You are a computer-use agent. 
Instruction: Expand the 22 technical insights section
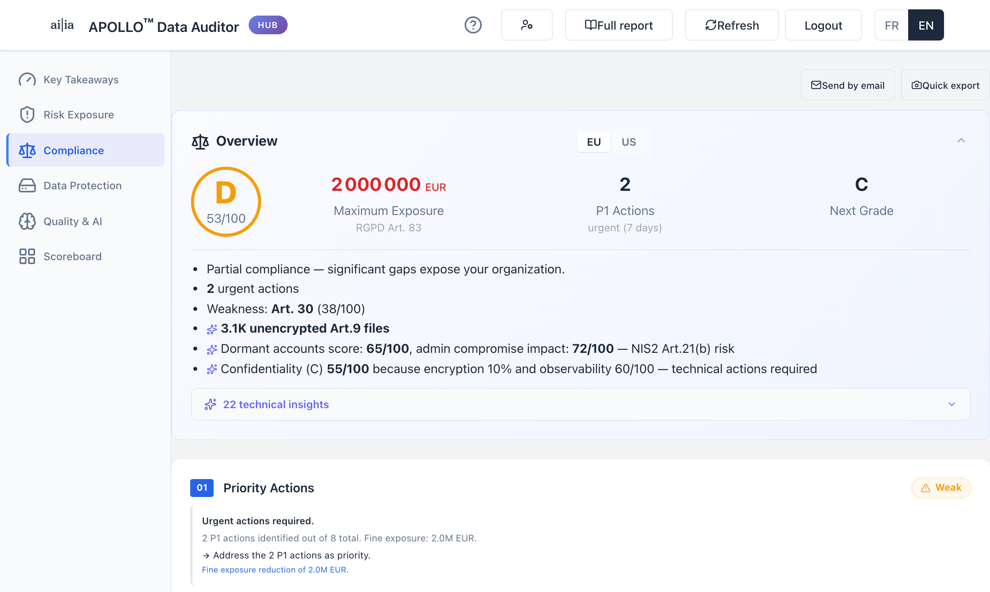(x=580, y=404)
